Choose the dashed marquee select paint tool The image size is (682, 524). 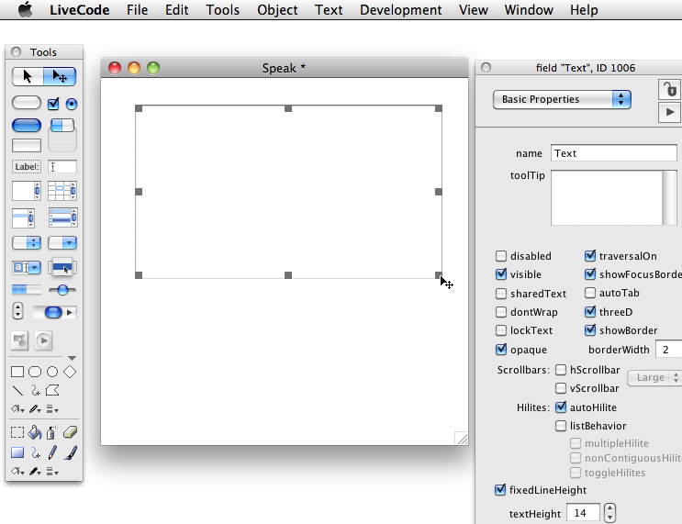(x=17, y=432)
